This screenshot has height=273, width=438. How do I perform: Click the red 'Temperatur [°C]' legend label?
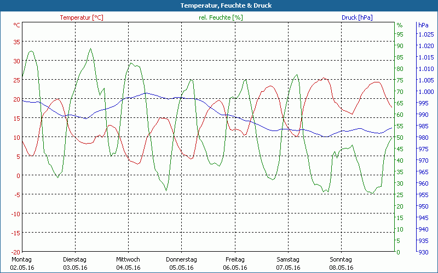coord(82,17)
